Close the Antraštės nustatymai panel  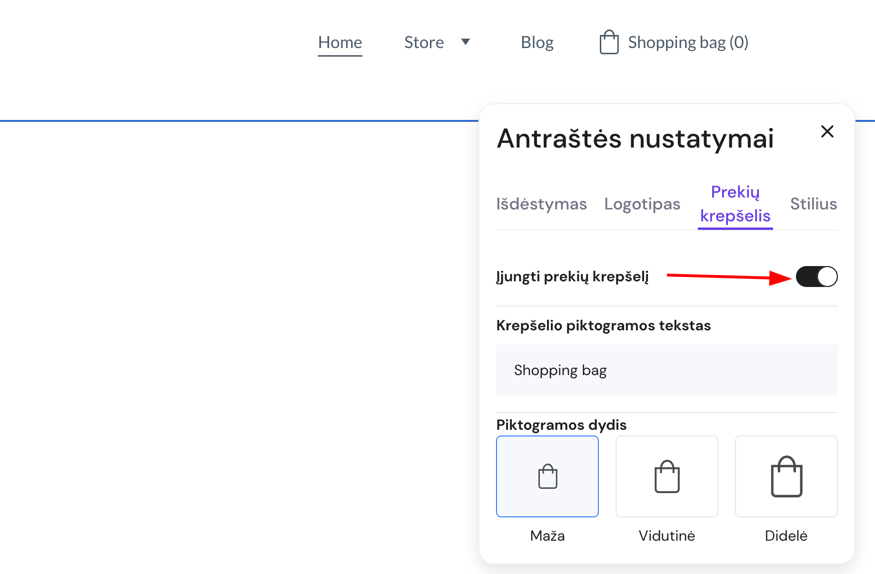827,131
